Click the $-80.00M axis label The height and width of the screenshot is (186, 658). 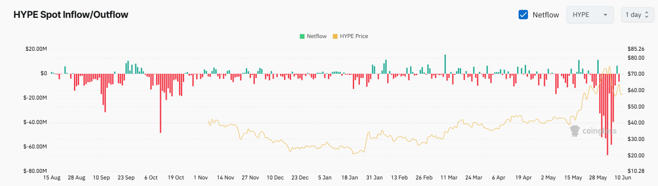pyautogui.click(x=35, y=171)
